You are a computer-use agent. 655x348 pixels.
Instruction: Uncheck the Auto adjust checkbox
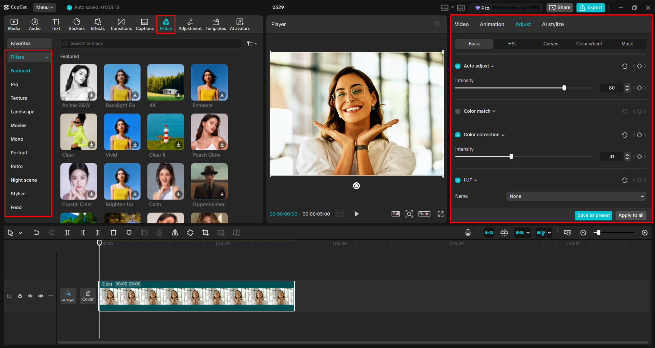[x=457, y=66]
